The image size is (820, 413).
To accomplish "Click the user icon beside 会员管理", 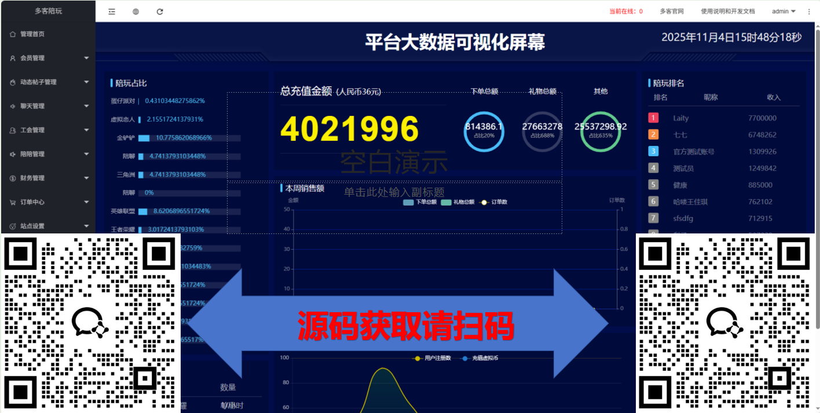I will tap(13, 58).
